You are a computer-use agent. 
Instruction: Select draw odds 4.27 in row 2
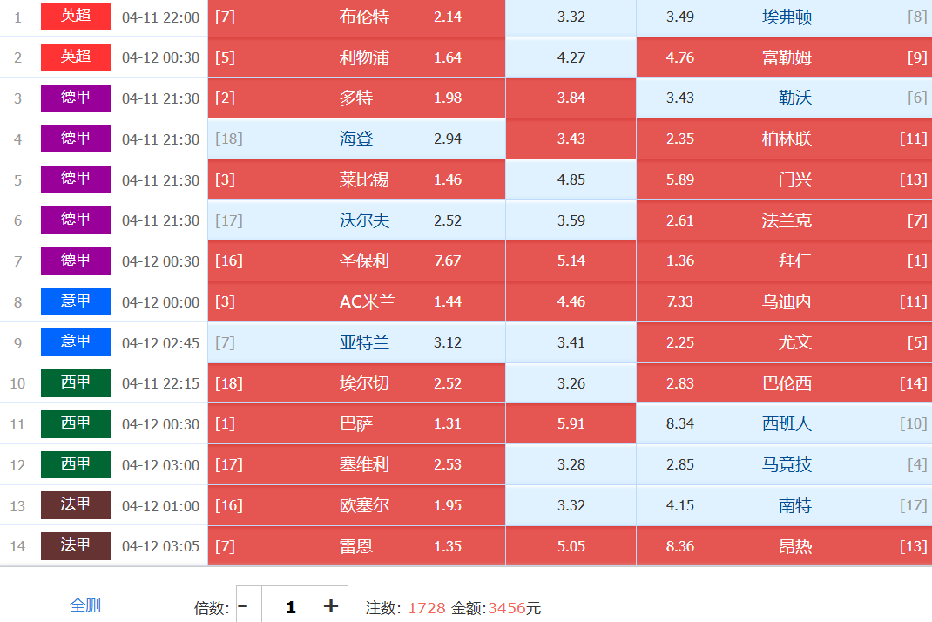point(571,58)
